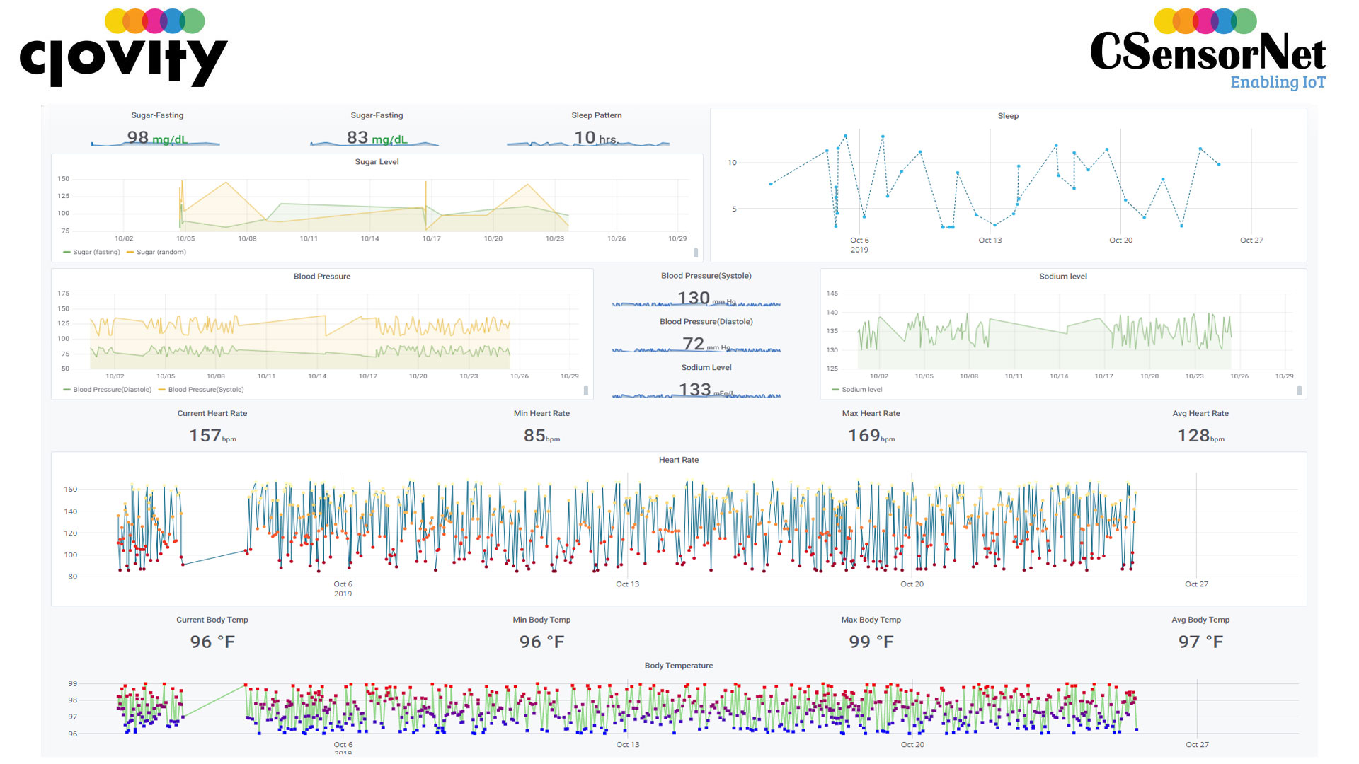The height and width of the screenshot is (764, 1359).
Task: Click the Oct 20 tick on Body Temperature chart
Action: coord(912,745)
